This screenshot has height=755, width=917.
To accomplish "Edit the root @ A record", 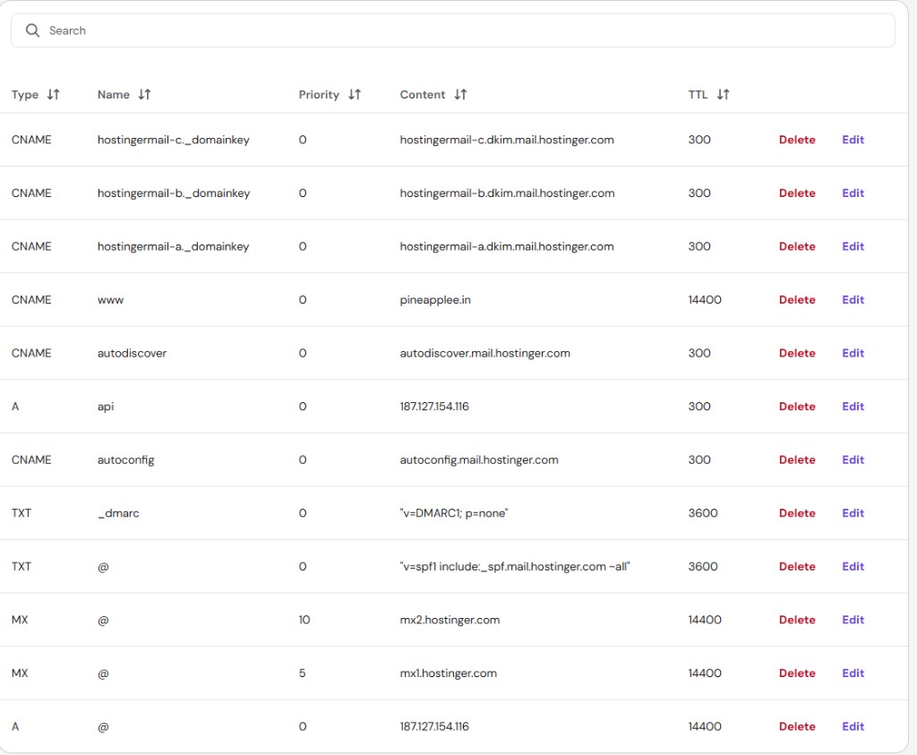I will (853, 726).
